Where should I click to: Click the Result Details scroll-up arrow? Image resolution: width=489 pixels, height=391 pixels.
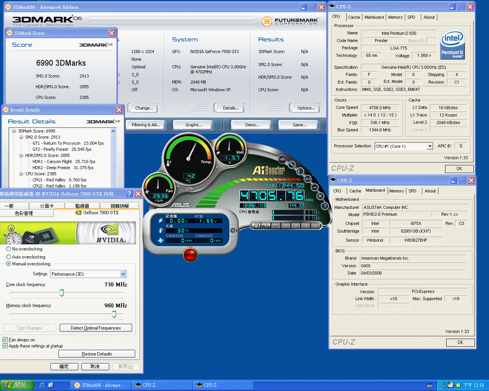113,131
